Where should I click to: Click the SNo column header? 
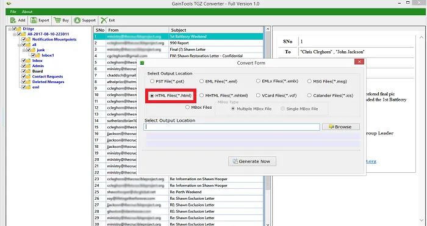(x=99, y=30)
